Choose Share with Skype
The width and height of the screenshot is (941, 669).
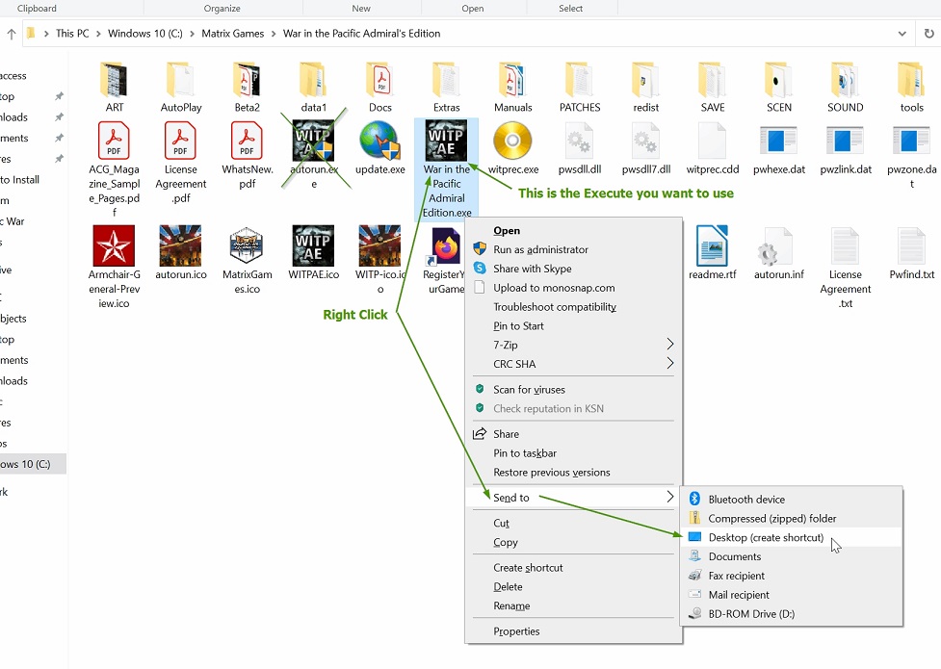click(574, 269)
